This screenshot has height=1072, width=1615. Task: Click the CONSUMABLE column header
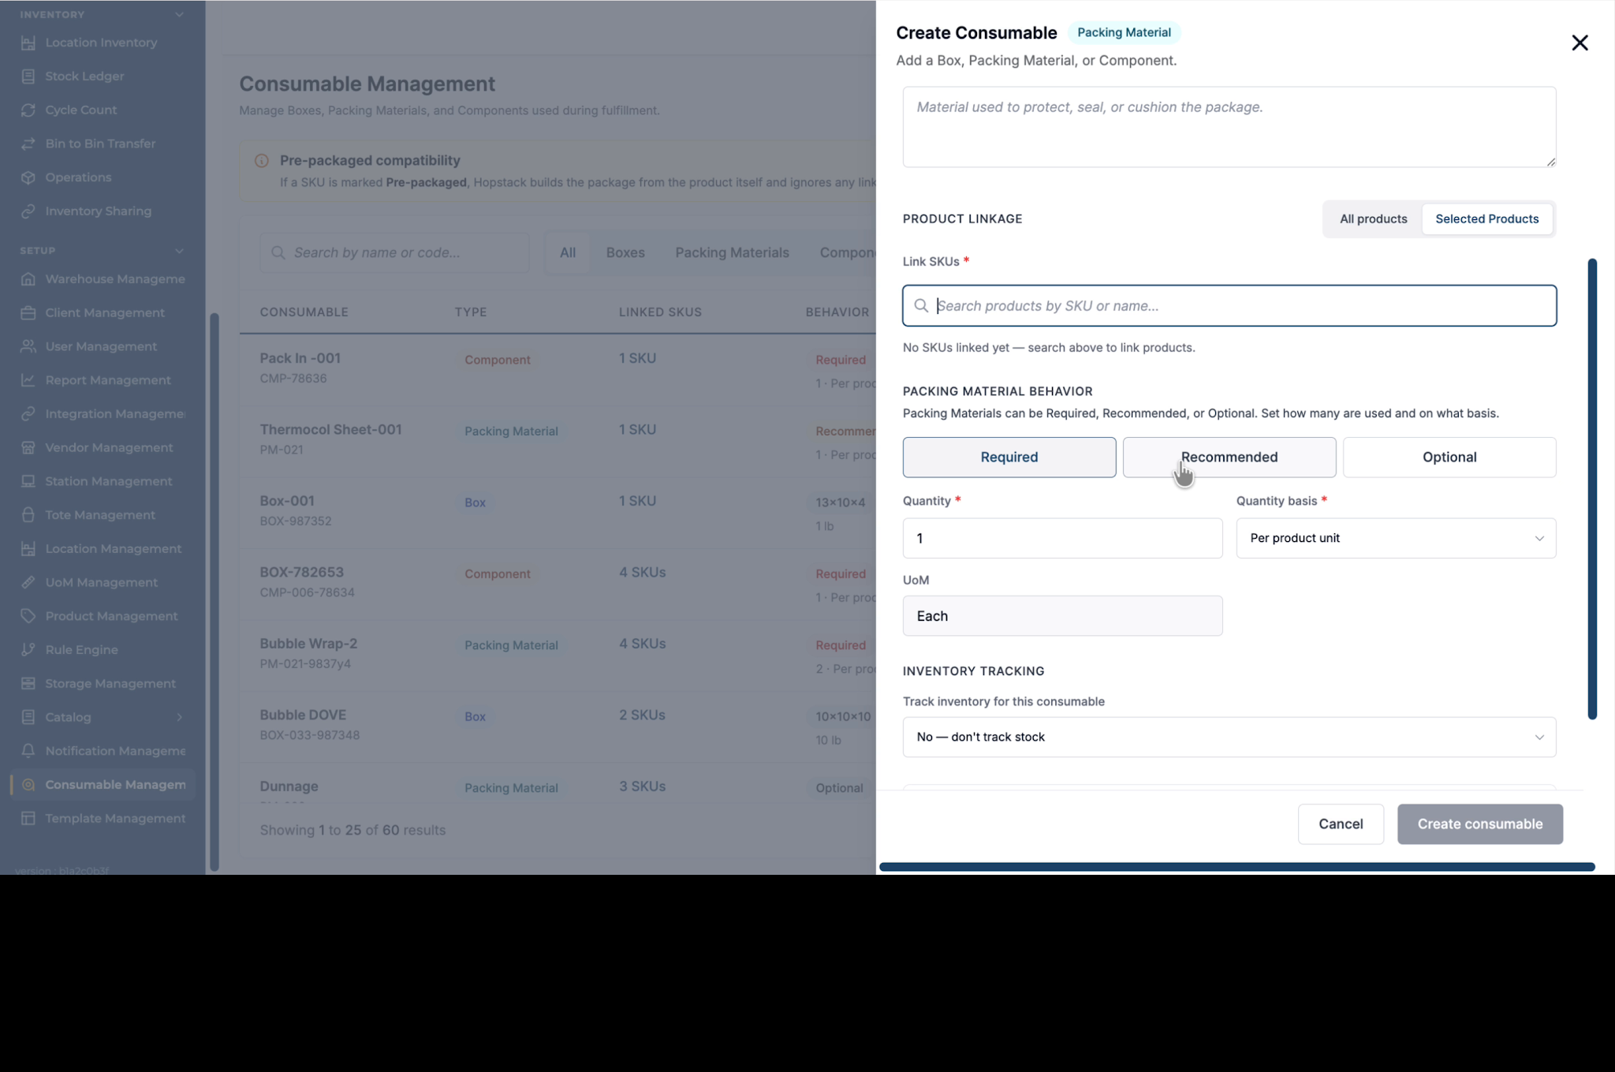point(304,312)
